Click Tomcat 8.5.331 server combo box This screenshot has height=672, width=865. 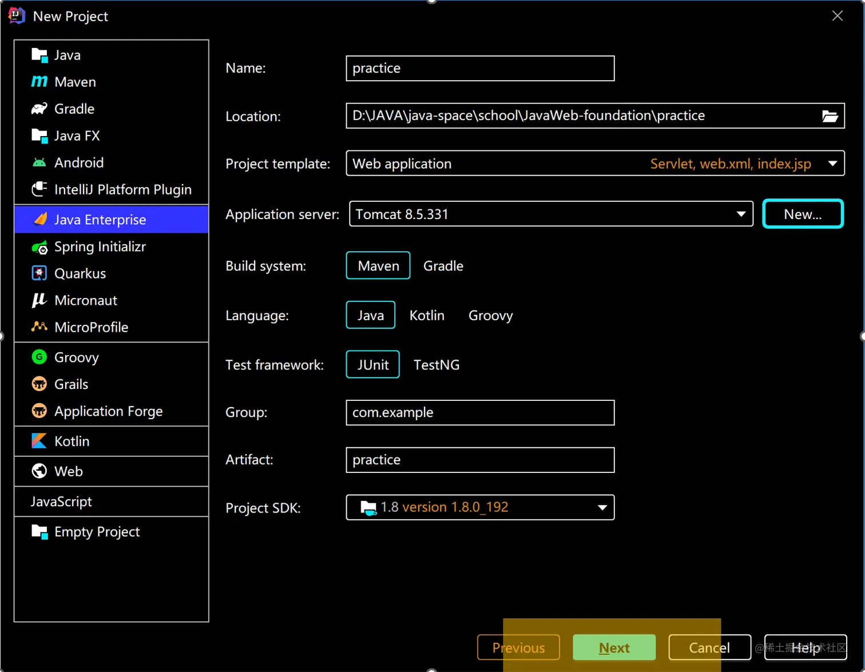click(551, 214)
